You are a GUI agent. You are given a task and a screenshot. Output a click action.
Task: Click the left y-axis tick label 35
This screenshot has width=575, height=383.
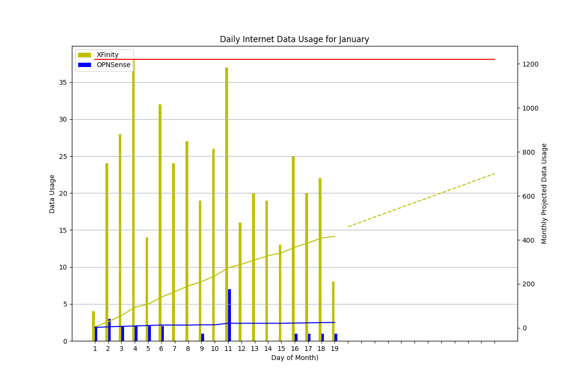point(63,82)
